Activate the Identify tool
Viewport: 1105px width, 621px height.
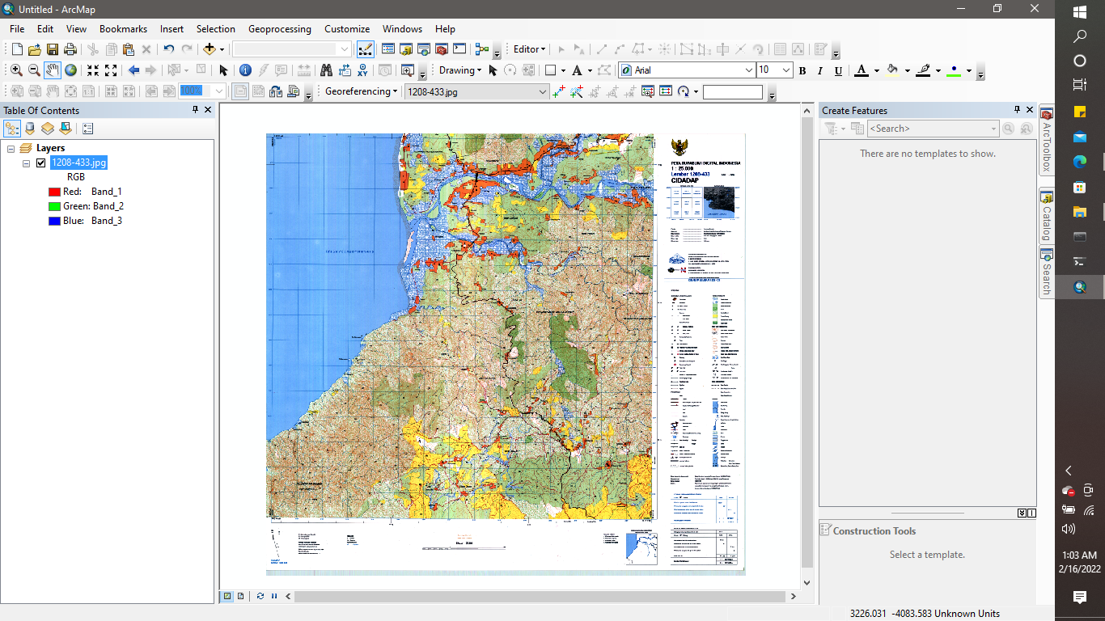245,71
